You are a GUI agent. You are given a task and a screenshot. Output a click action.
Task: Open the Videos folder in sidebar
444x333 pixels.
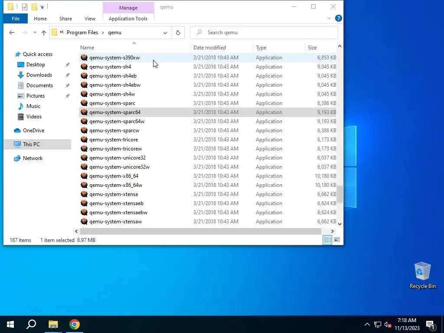coord(34,116)
